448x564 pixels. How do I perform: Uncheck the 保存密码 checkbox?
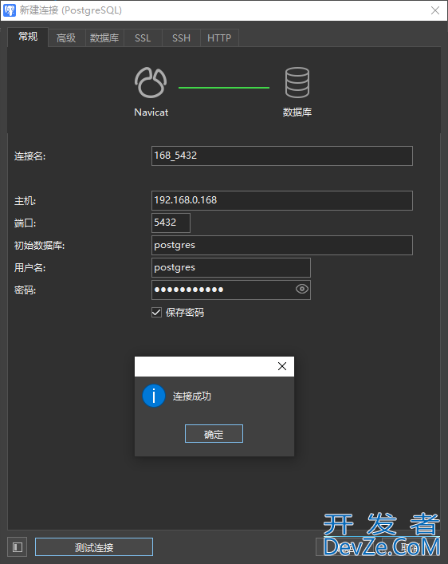click(x=156, y=312)
